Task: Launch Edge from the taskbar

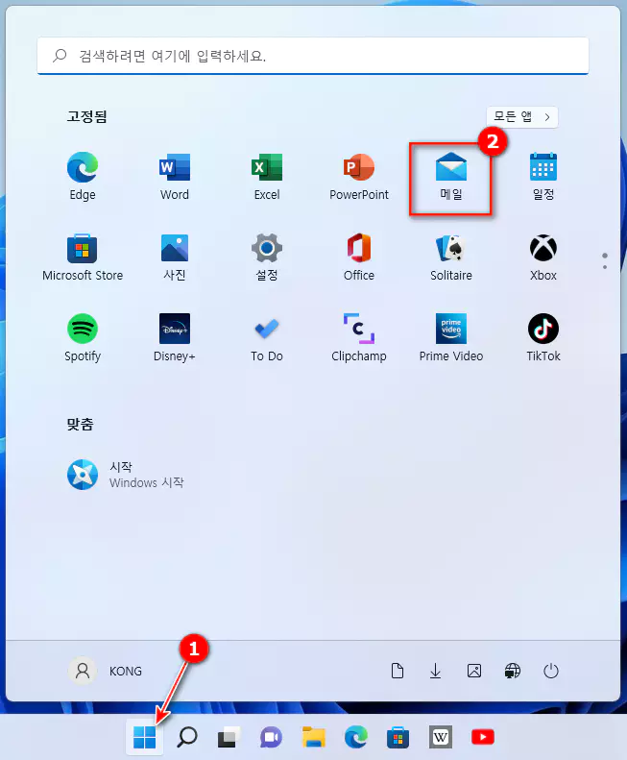Action: pos(355,737)
